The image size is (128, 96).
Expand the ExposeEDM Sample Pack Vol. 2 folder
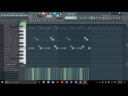(x=11, y=75)
